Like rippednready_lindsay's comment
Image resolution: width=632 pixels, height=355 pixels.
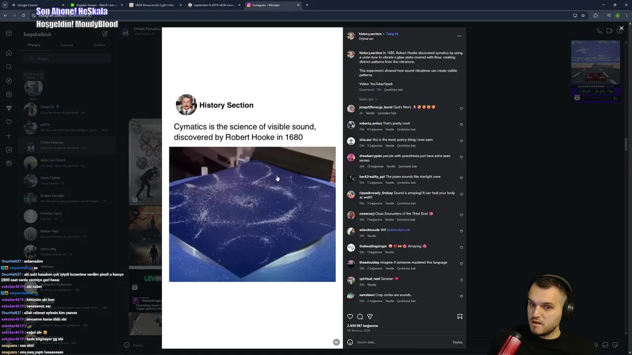tap(461, 194)
